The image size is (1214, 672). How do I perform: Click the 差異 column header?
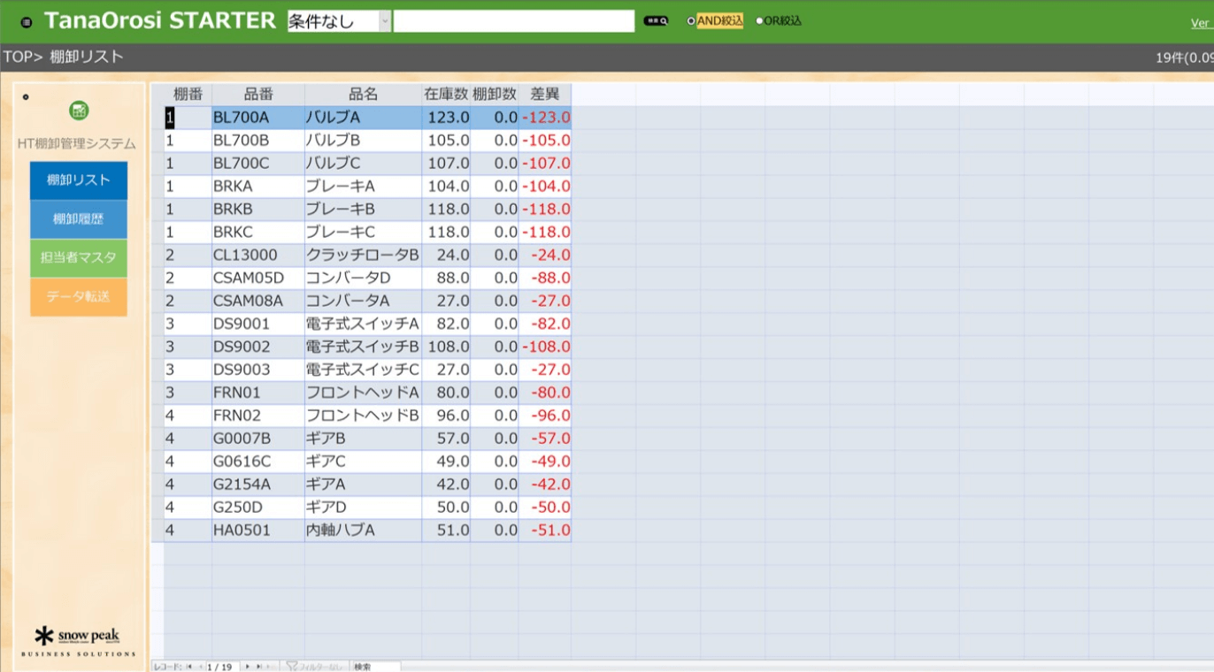pos(544,95)
